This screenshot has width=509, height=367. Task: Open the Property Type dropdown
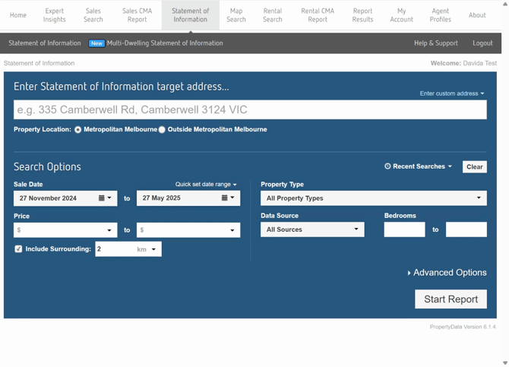click(x=373, y=198)
